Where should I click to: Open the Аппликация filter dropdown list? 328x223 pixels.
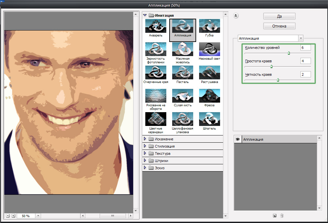[301, 38]
